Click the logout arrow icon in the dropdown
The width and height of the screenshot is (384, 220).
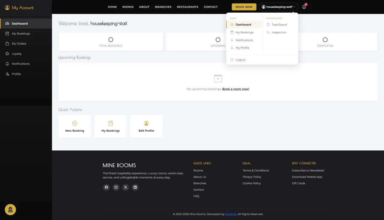[232, 60]
